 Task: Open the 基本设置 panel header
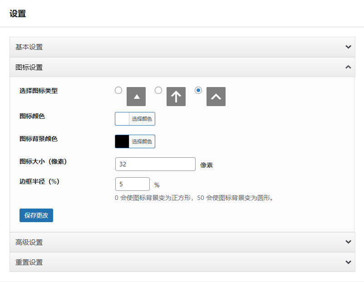29,47
